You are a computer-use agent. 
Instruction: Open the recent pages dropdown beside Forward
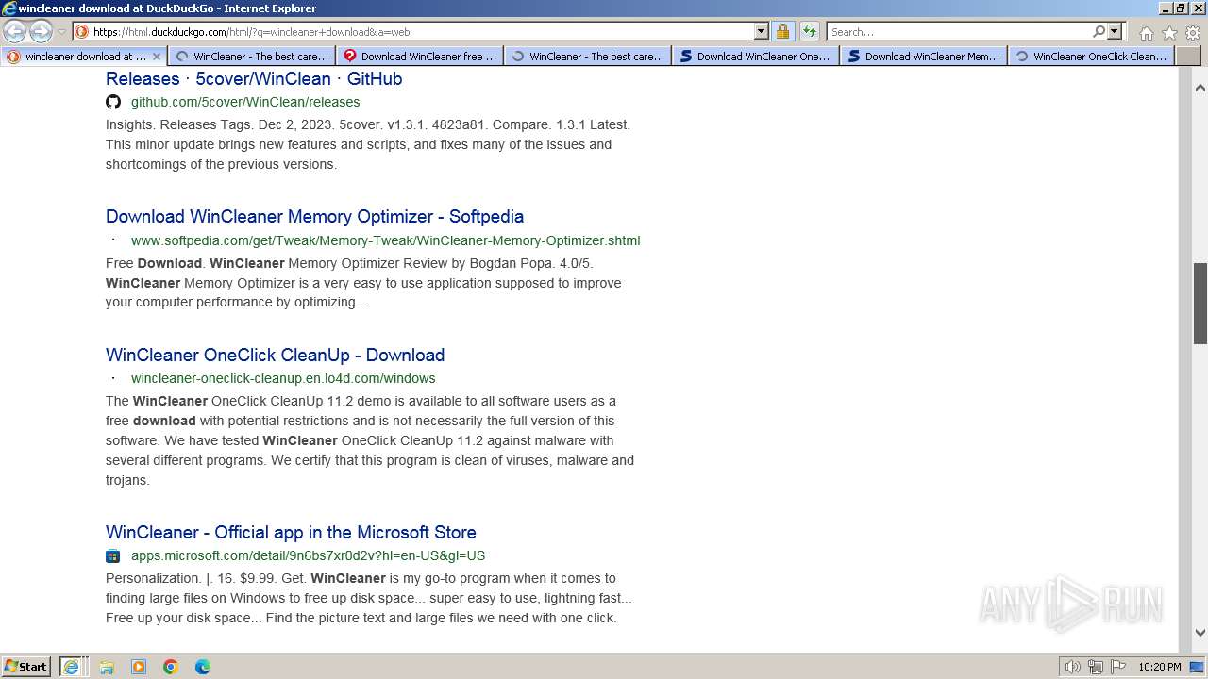61,32
